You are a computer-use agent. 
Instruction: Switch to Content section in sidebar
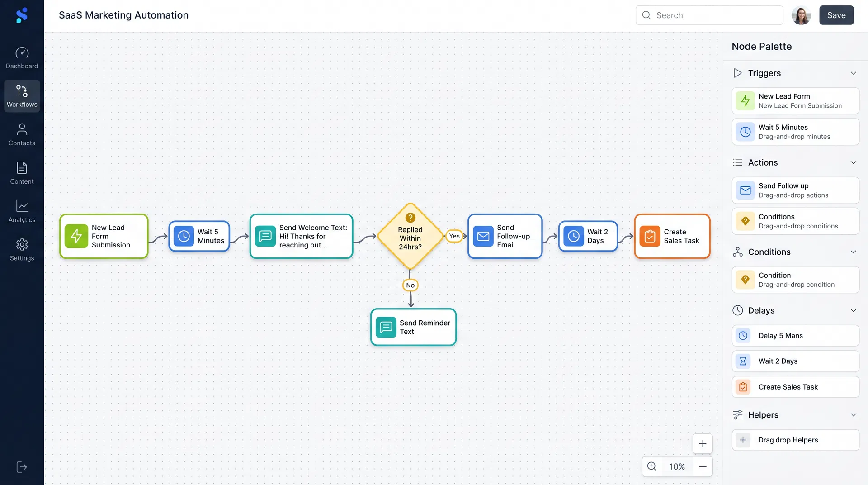tap(22, 168)
